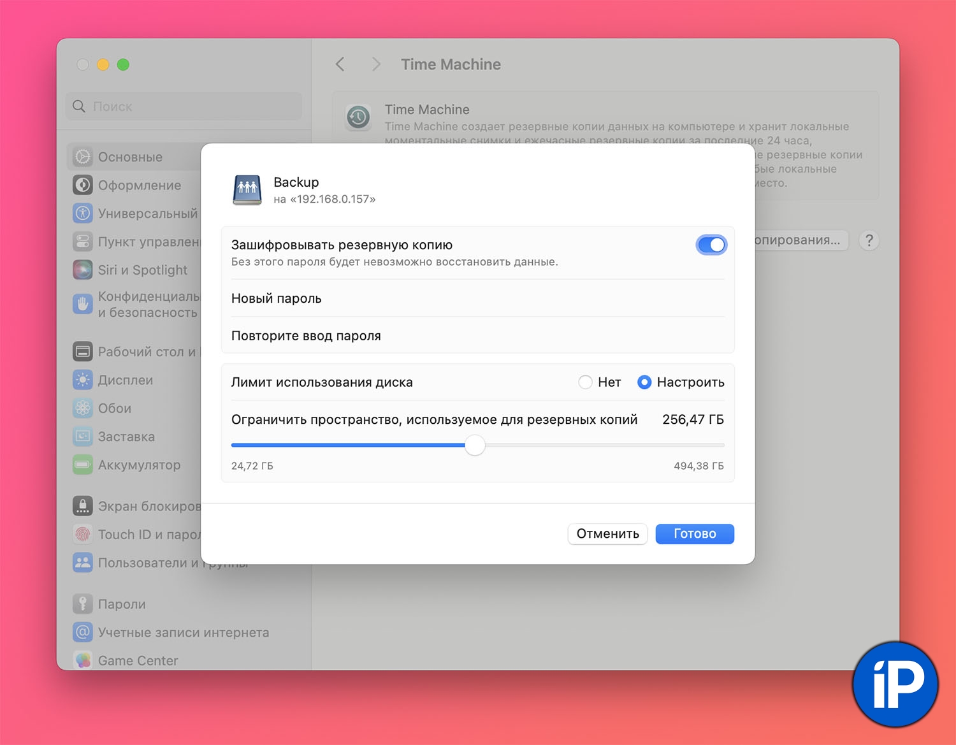Click the 24,72 ГБ minimum label
The width and height of the screenshot is (956, 745).
point(252,466)
